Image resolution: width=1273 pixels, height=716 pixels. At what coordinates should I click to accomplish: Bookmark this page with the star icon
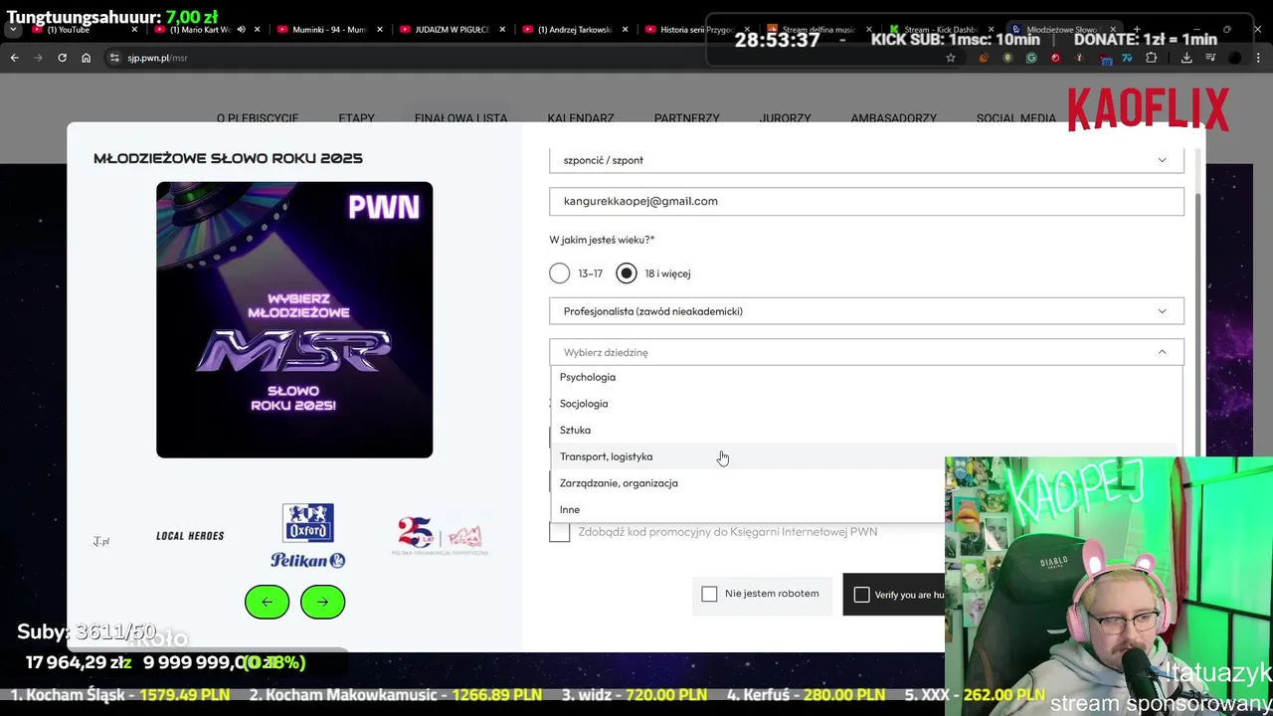(951, 58)
